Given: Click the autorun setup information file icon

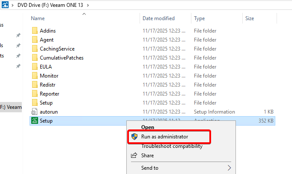Looking at the screenshot, I should point(35,112).
